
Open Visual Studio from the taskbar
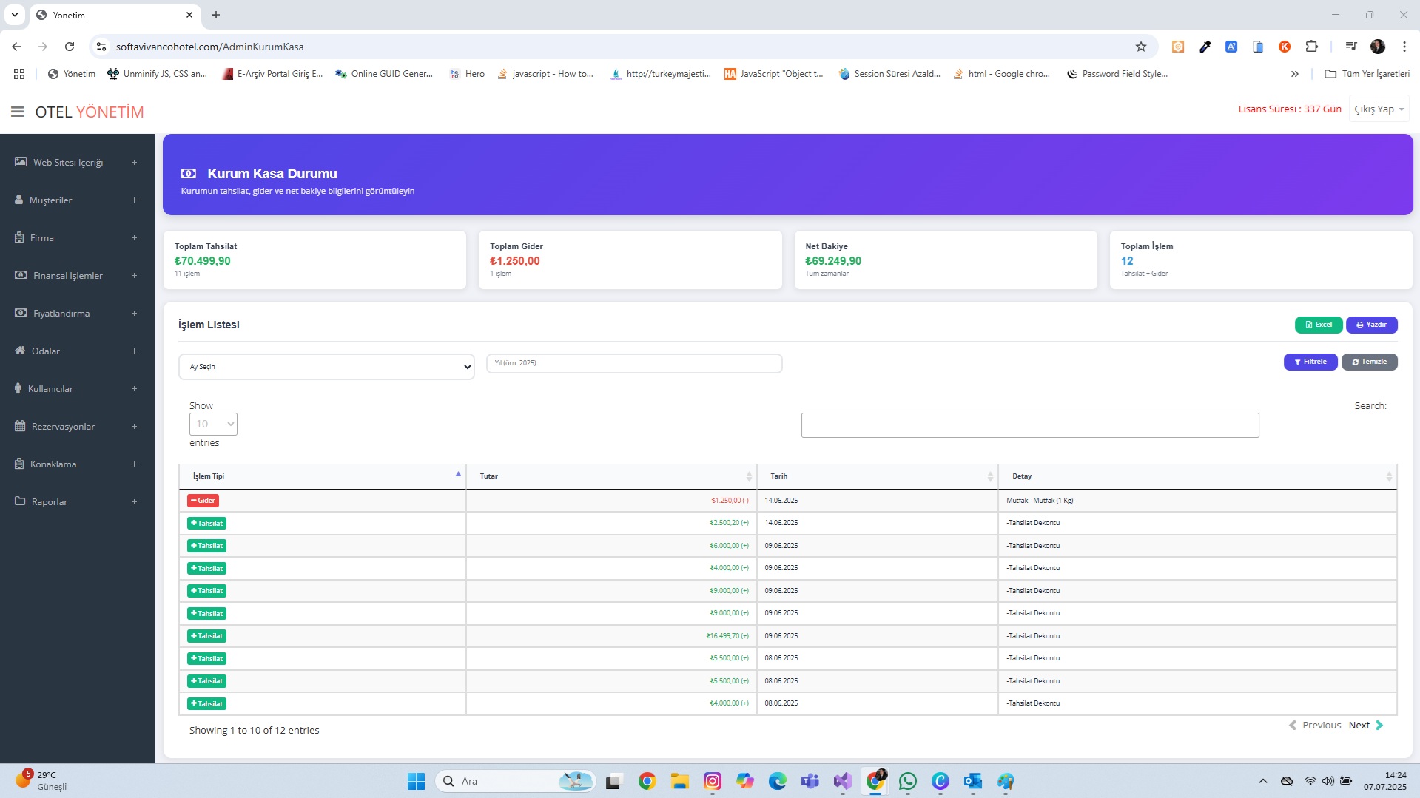coord(842,781)
